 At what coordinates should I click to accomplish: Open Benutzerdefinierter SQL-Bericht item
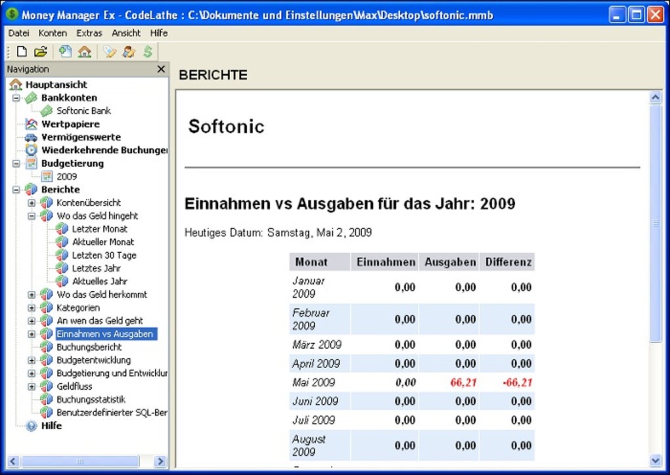click(112, 413)
